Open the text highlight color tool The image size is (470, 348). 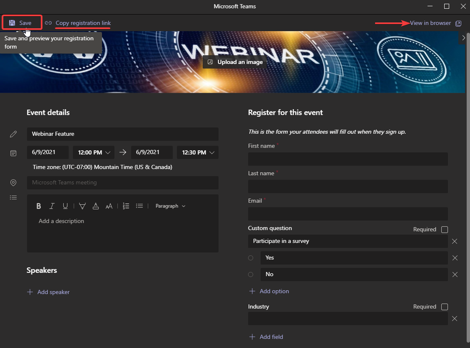(x=82, y=206)
